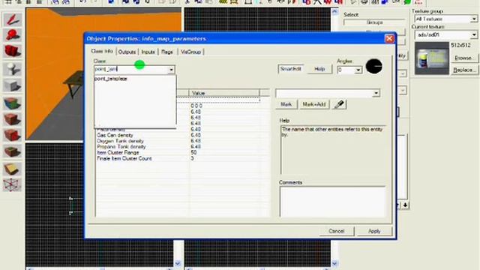Toggle the SmartEdit button

click(291, 69)
